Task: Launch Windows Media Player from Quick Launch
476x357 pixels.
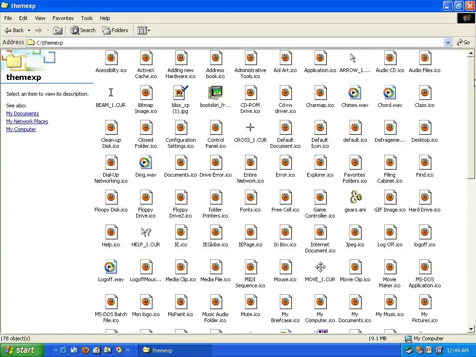Action: (x=119, y=350)
